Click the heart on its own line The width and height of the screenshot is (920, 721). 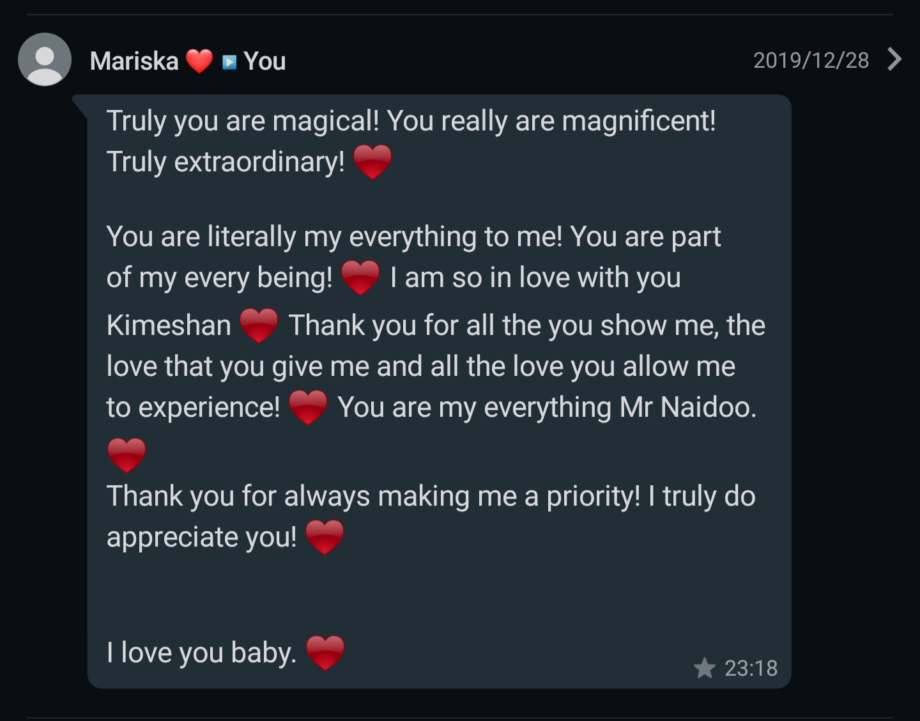click(x=126, y=454)
